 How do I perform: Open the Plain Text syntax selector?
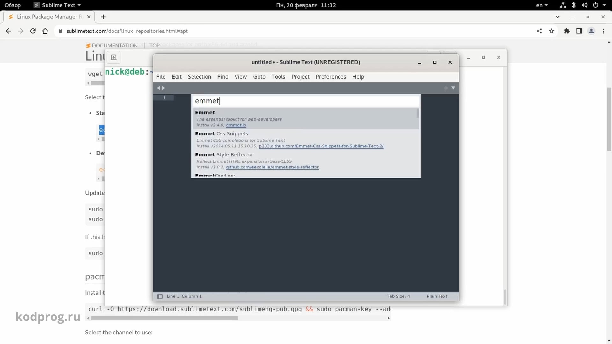[x=437, y=296]
